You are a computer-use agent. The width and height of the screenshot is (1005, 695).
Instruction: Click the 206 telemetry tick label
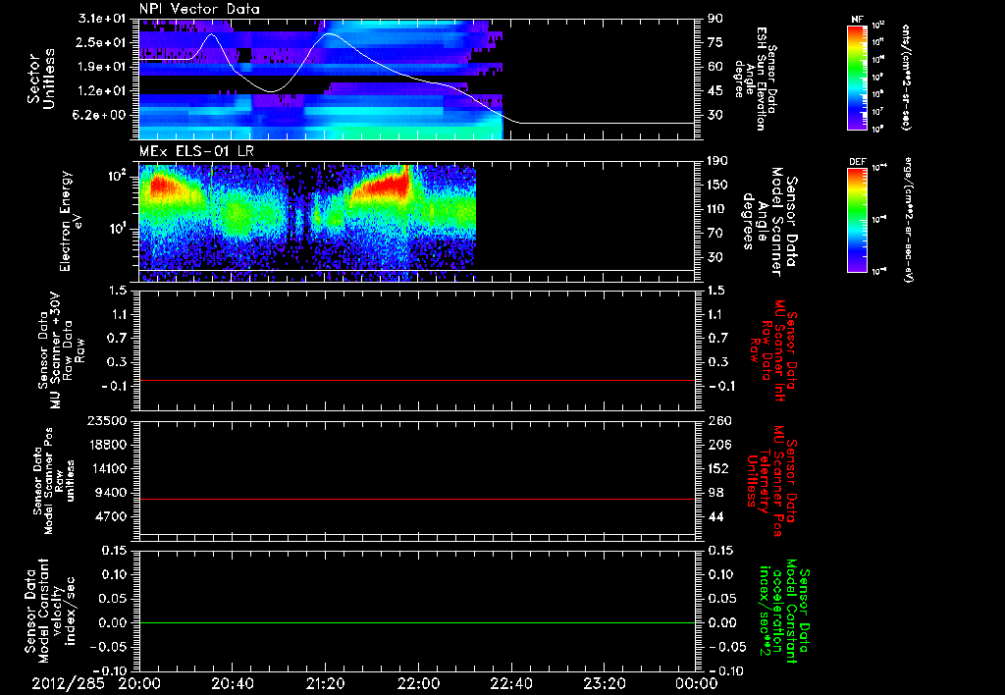pos(719,445)
